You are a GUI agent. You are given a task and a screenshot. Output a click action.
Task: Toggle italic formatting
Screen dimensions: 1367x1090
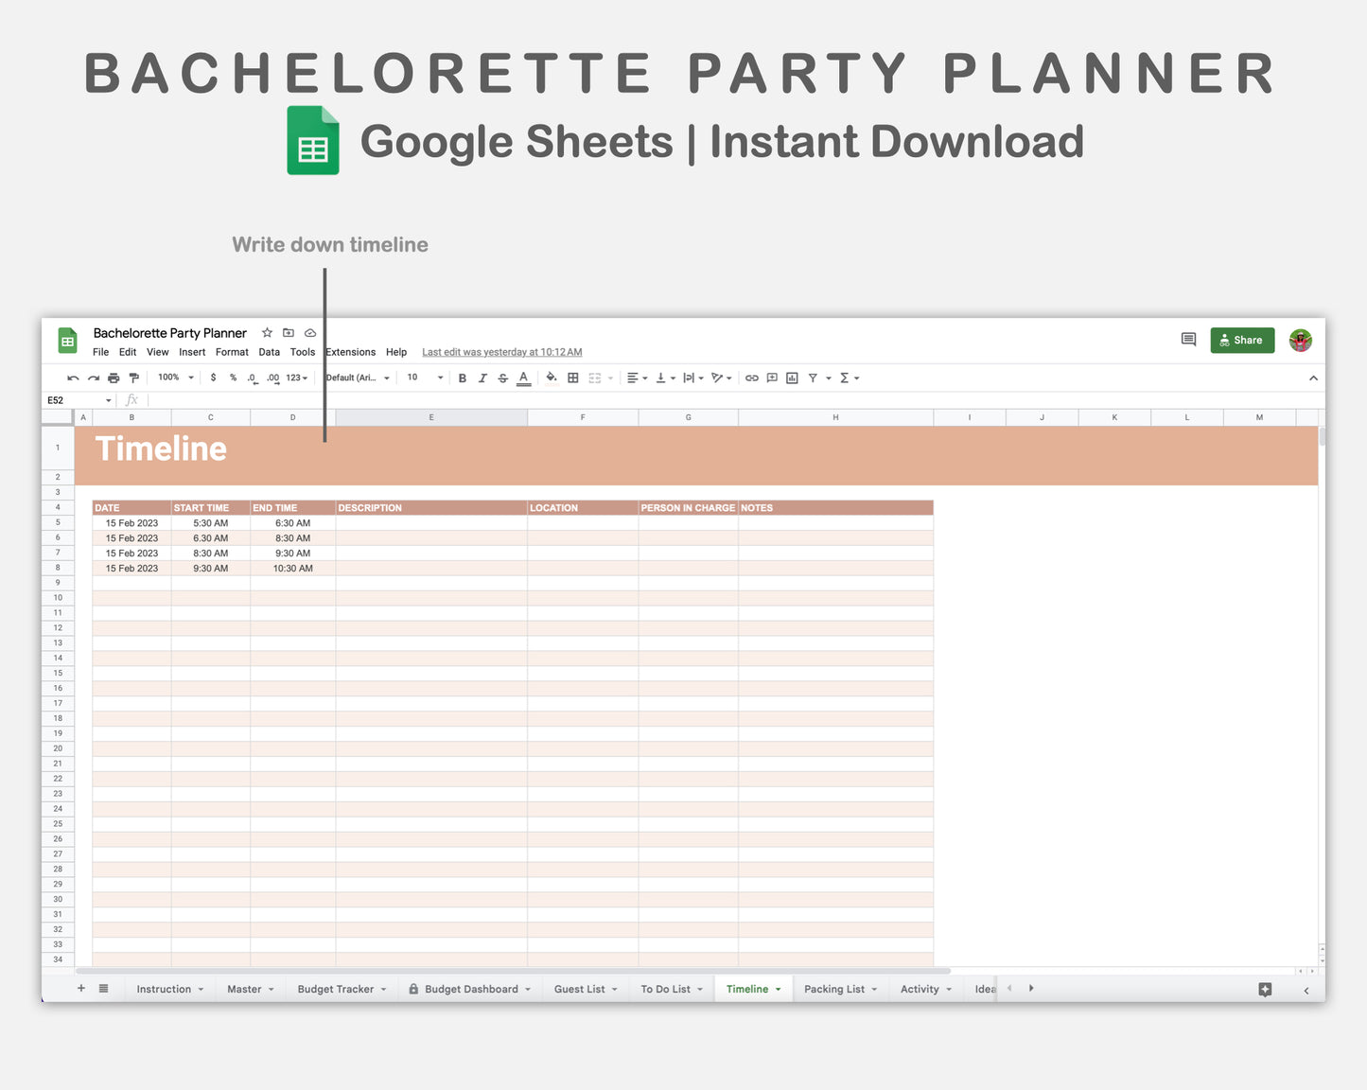pos(482,378)
